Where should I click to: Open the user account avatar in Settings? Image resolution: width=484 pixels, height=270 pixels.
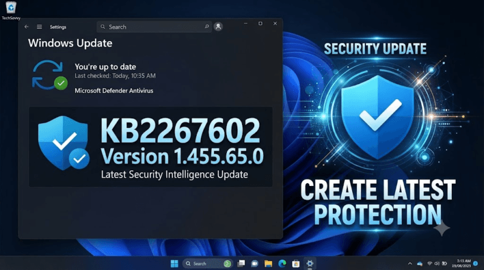click(x=218, y=27)
